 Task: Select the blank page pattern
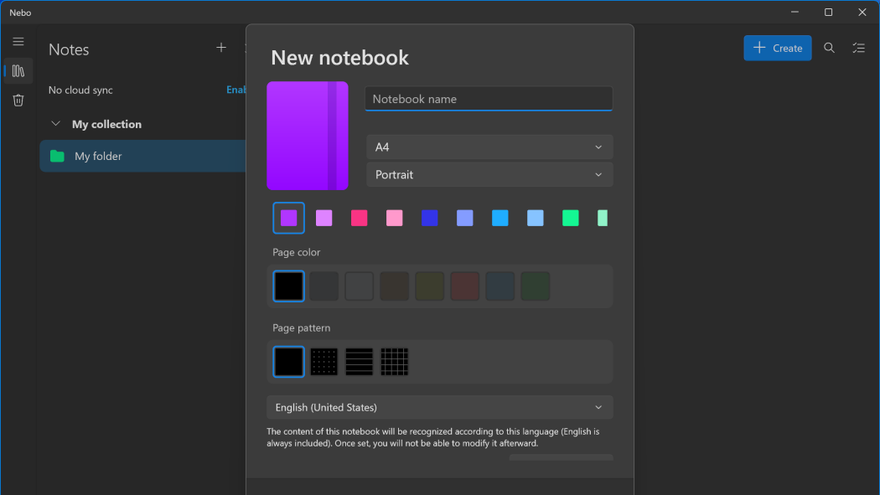pos(289,362)
